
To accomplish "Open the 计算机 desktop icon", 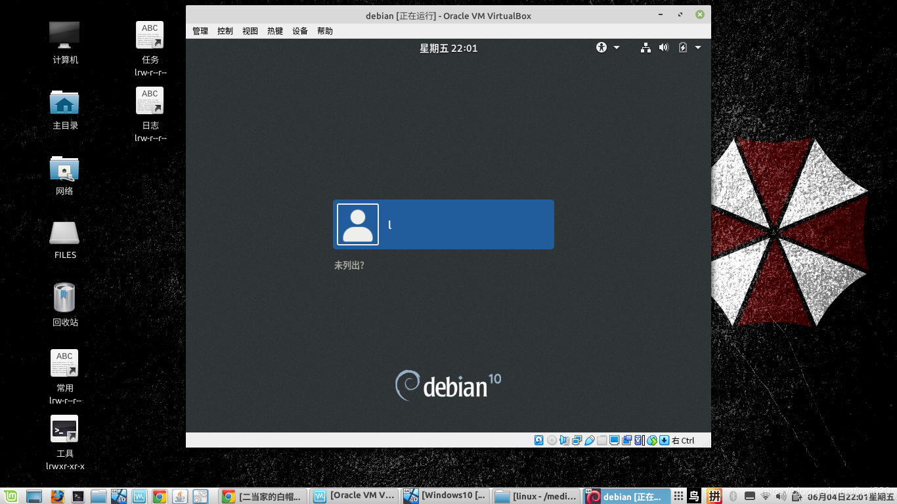I will pyautogui.click(x=65, y=43).
